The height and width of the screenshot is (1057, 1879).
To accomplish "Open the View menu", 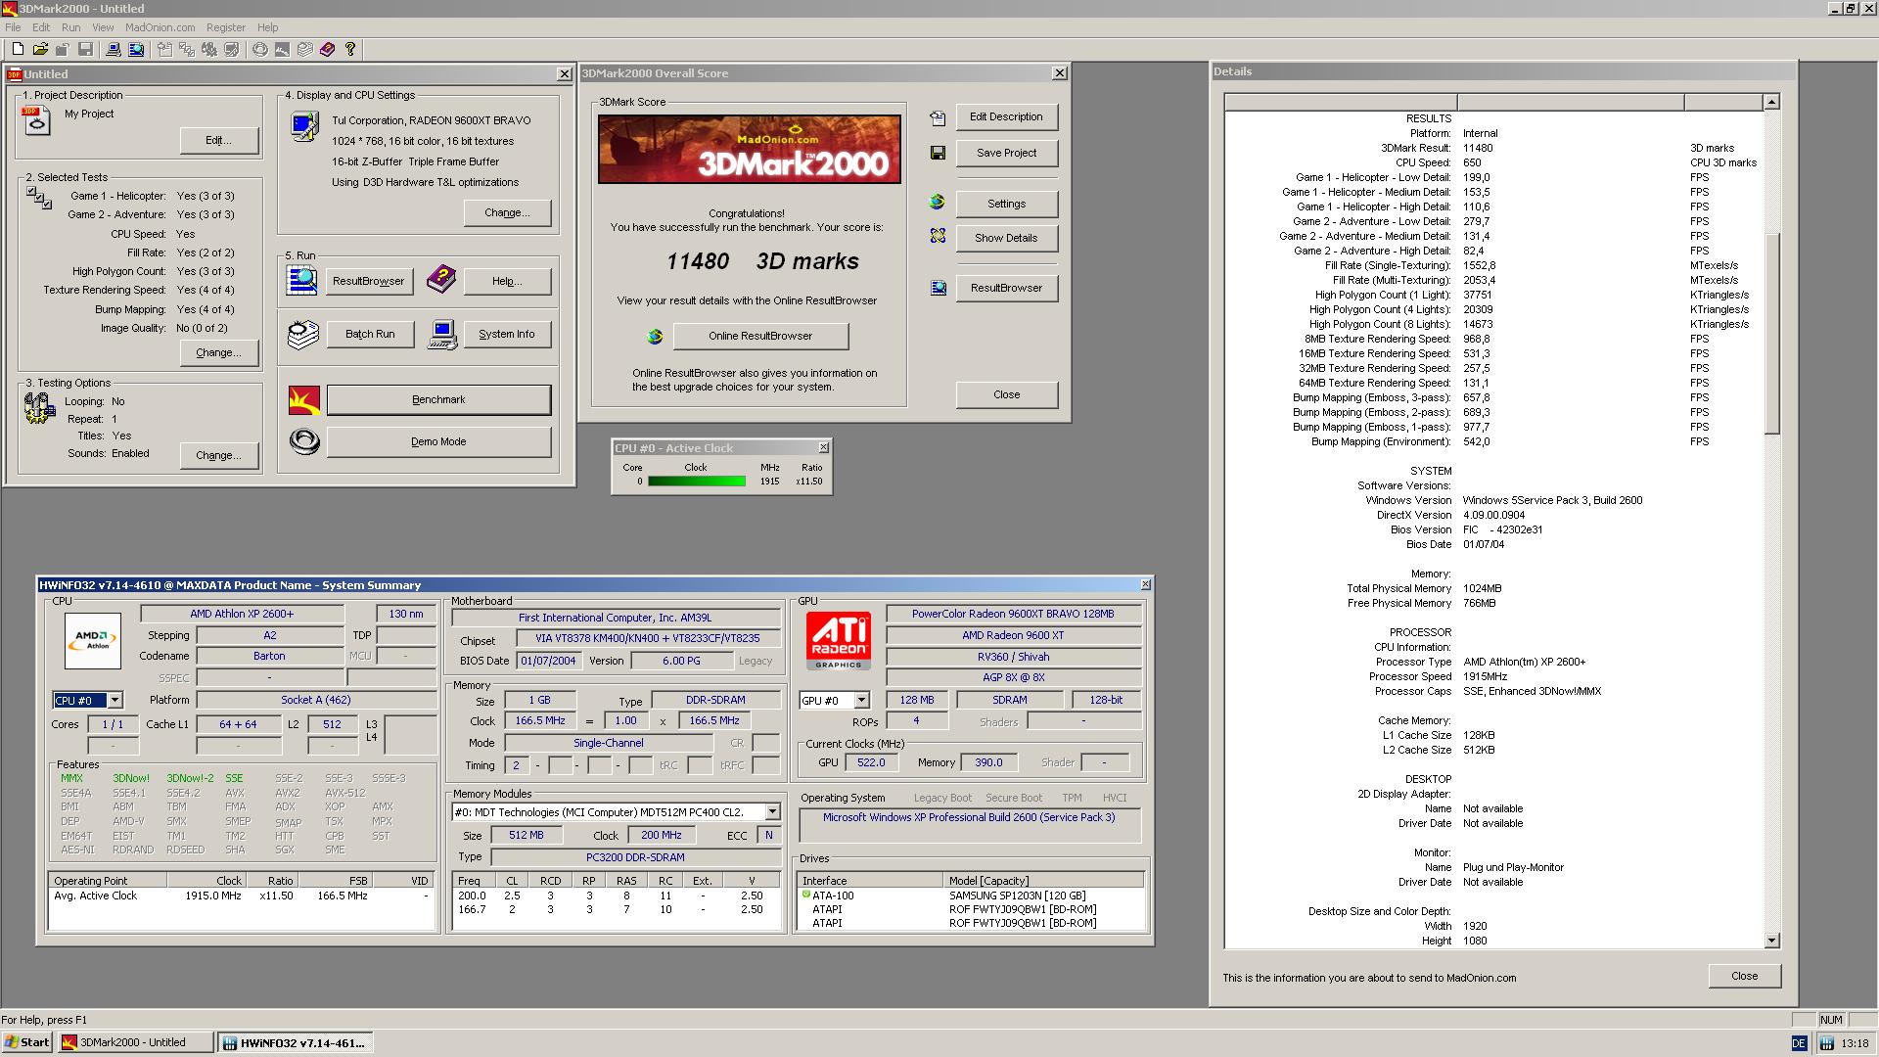I will pos(103,27).
